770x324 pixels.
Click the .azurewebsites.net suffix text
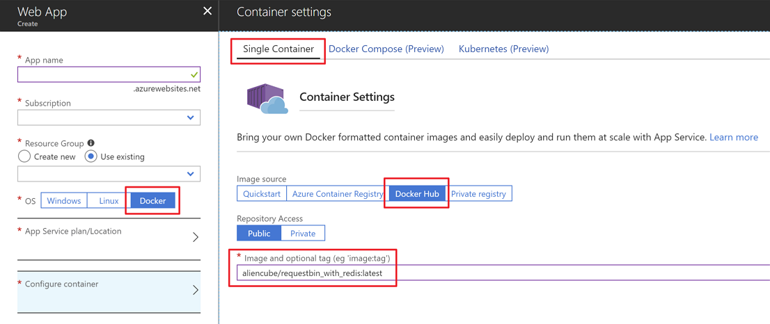tap(166, 89)
